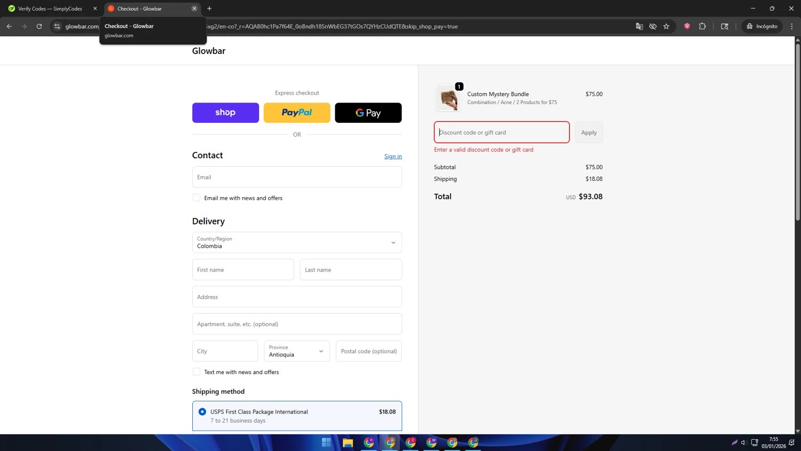
Task: Click the crossed-out eye tracking protection icon
Action: click(653, 26)
